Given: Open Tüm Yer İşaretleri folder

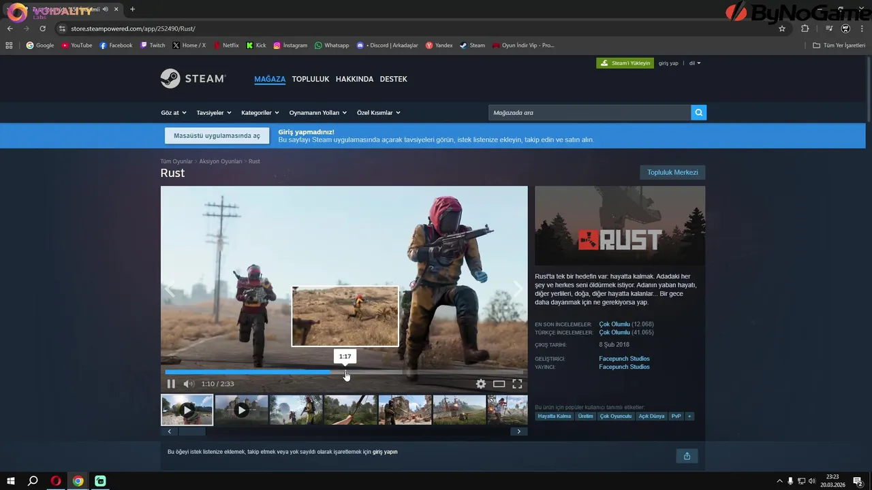Looking at the screenshot, I should click(x=839, y=46).
